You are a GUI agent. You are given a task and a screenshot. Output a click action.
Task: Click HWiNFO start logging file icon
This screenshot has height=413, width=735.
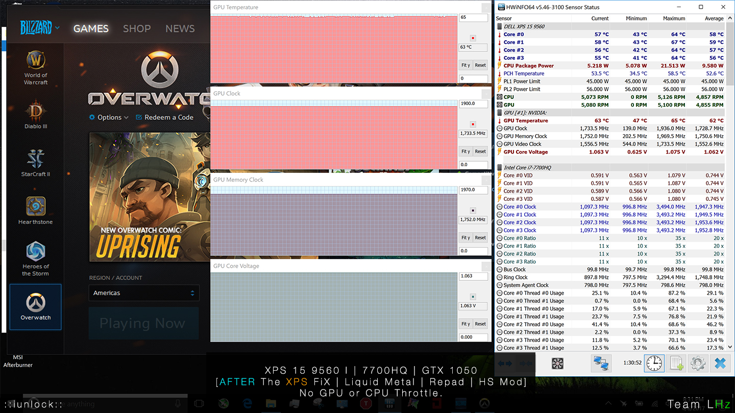676,364
